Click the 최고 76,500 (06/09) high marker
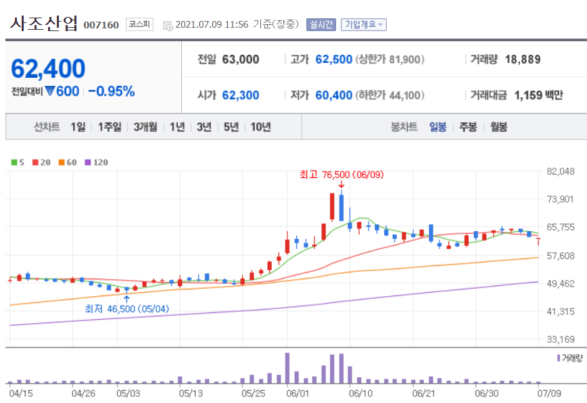This screenshot has height=403, width=587. pos(342,174)
